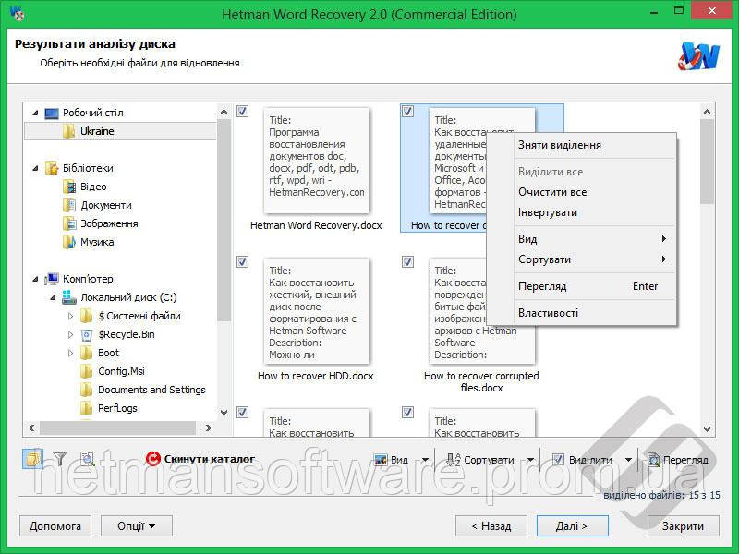
Task: Open the Сортувати toolbar dropdown arrow
Action: (530, 460)
